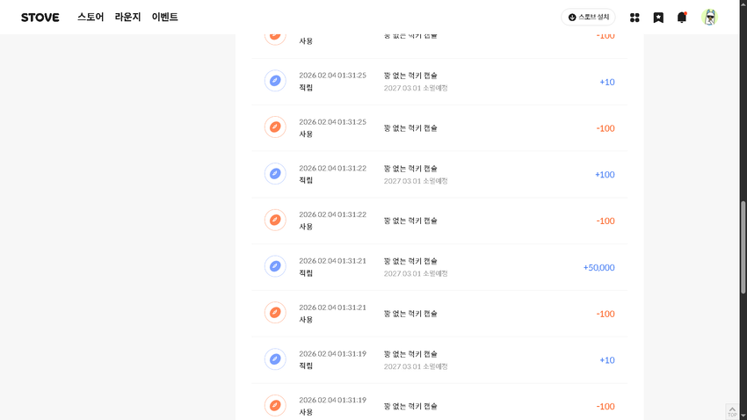The height and width of the screenshot is (420, 747).
Task: Click orange 사용 icon at 01:31:25
Action: point(275,127)
